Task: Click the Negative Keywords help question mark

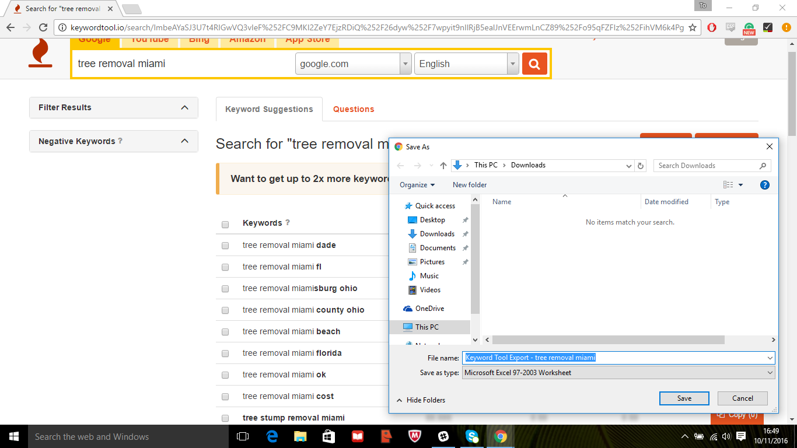Action: pyautogui.click(x=120, y=141)
